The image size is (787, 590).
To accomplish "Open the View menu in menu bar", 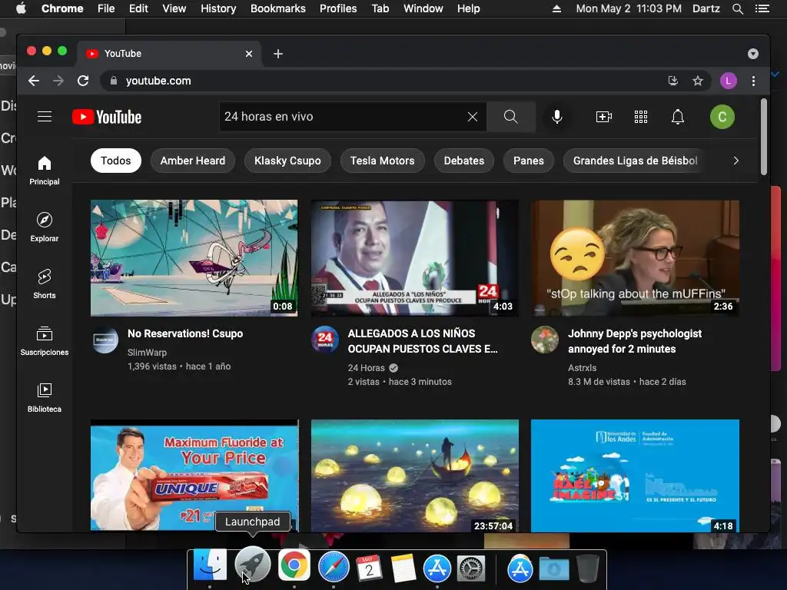I will 174,8.
